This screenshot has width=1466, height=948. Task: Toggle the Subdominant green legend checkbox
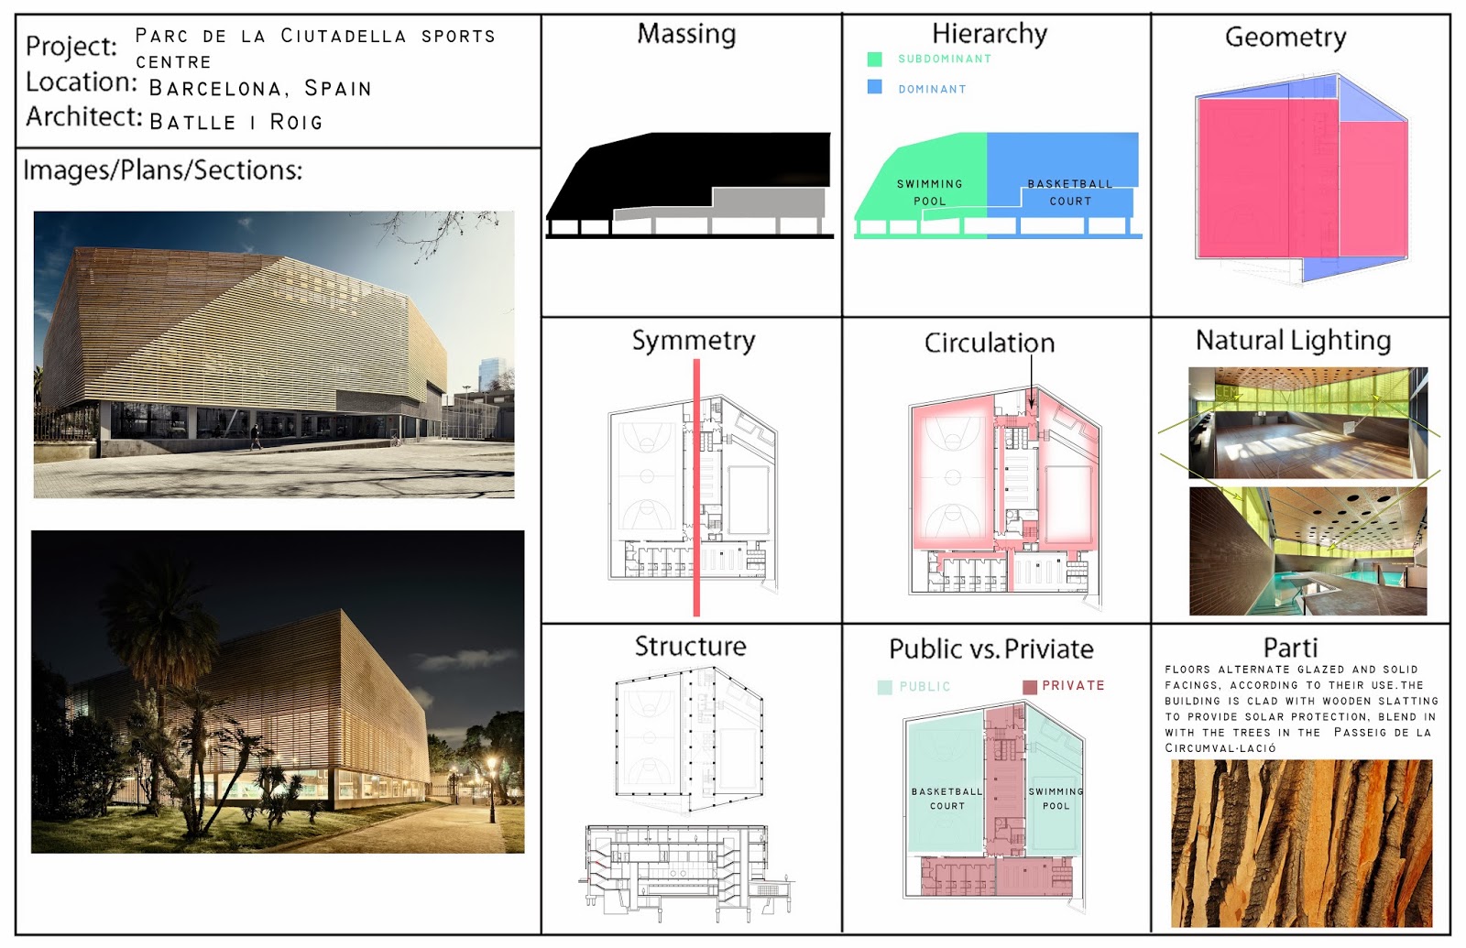(873, 58)
